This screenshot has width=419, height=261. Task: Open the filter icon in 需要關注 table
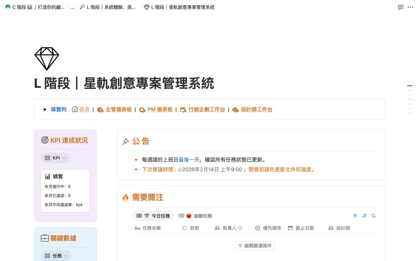click(x=355, y=216)
